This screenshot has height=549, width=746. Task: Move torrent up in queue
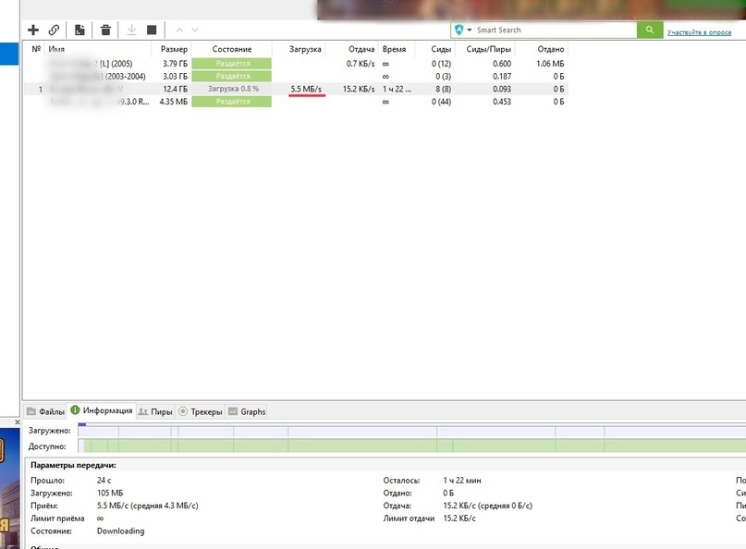[x=179, y=30]
